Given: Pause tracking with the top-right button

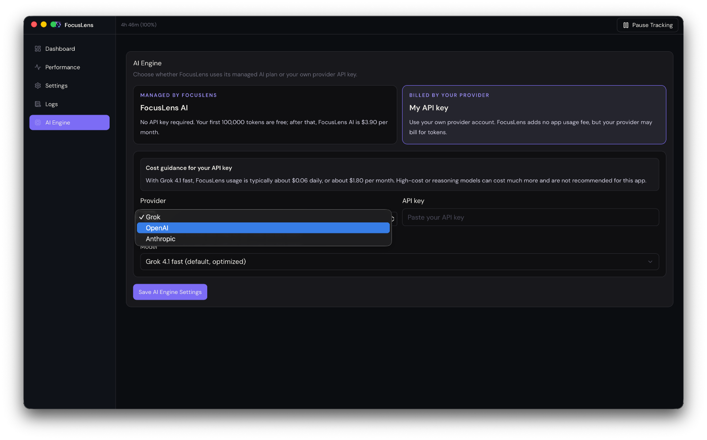Looking at the screenshot, I should click(x=647, y=25).
